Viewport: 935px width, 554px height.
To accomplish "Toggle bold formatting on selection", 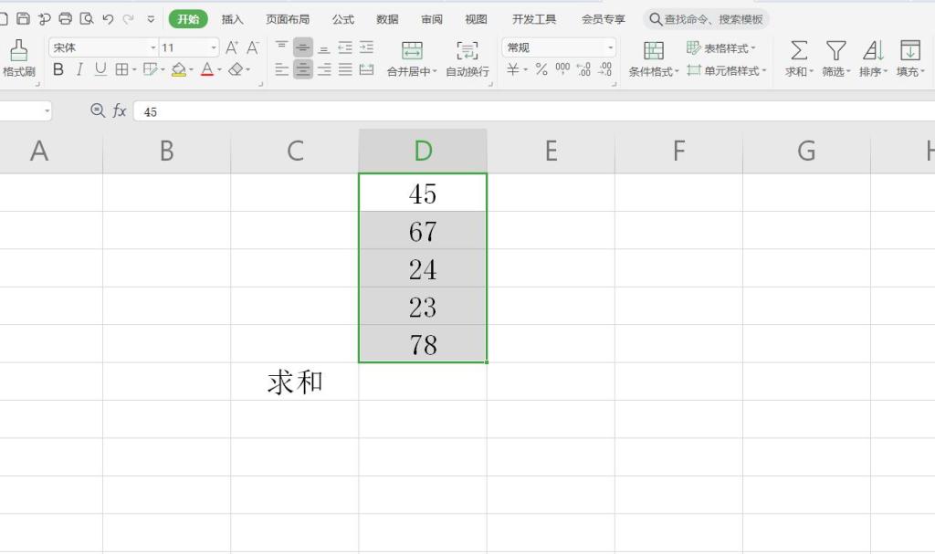I will [58, 68].
